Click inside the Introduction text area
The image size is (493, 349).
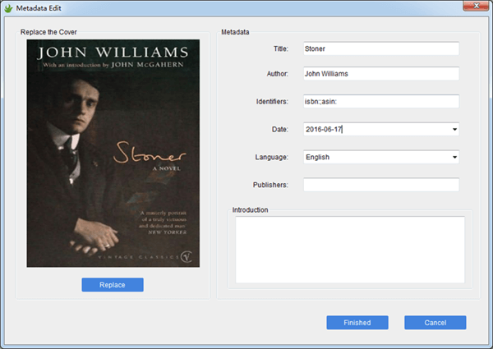pos(350,250)
